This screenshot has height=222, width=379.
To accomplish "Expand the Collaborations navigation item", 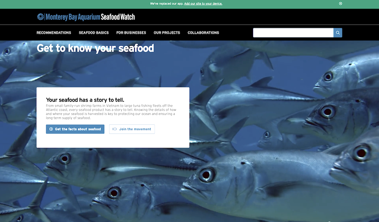I will (x=203, y=33).
